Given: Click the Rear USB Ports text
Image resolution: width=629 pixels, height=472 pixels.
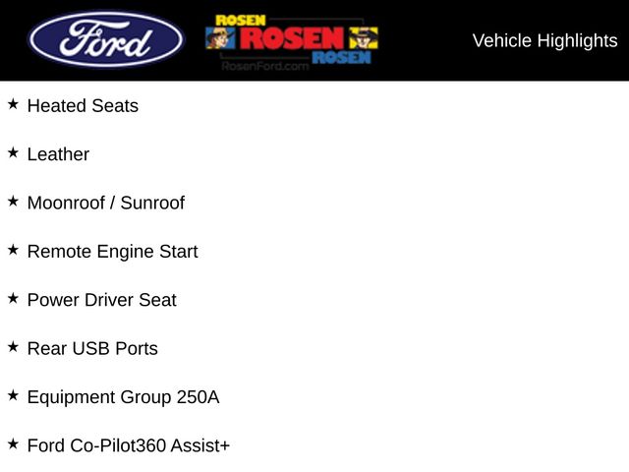Looking at the screenshot, I should (x=92, y=348).
